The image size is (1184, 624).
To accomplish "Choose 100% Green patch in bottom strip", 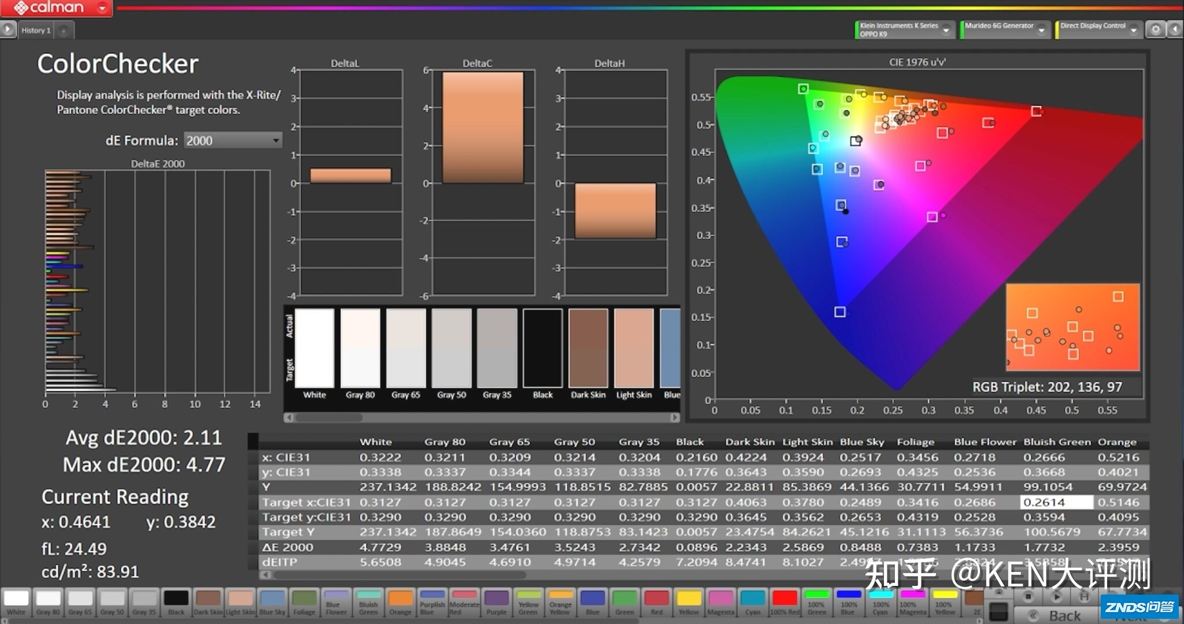I will tap(816, 603).
